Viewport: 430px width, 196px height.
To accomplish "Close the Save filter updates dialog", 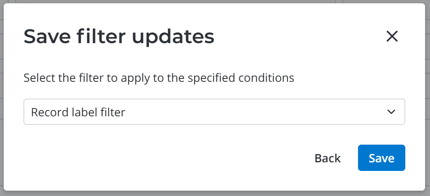I will coord(392,37).
